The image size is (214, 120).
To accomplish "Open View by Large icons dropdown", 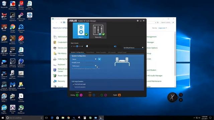I will pos(163,28).
